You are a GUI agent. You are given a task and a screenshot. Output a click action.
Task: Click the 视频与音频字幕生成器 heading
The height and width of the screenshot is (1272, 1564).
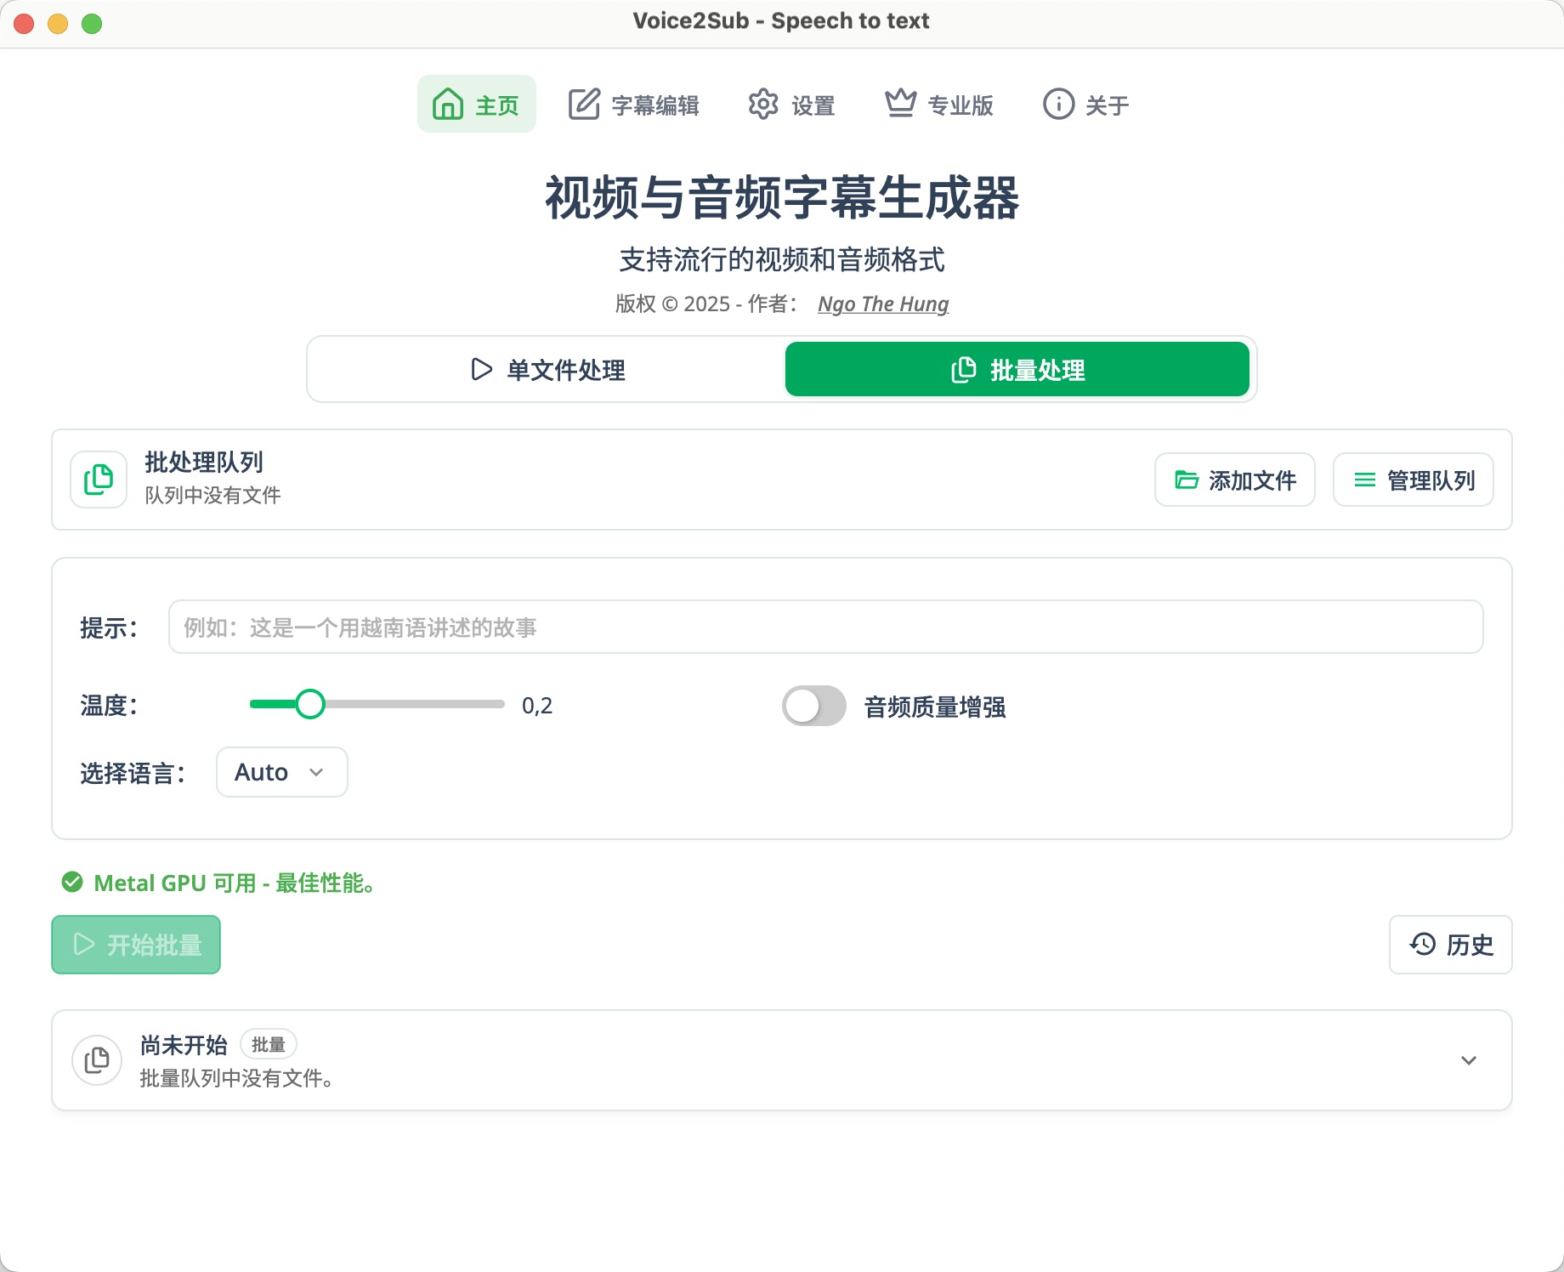[782, 198]
